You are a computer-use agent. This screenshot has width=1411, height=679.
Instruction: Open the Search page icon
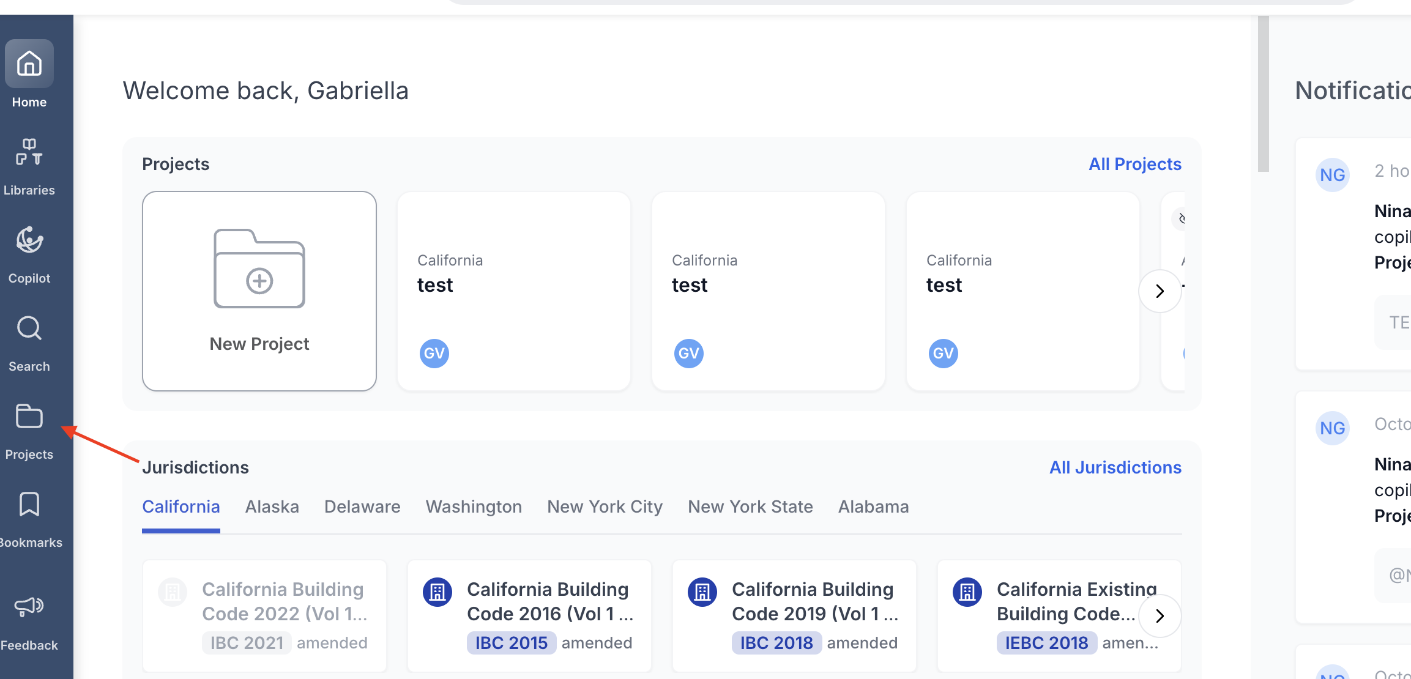tap(29, 329)
